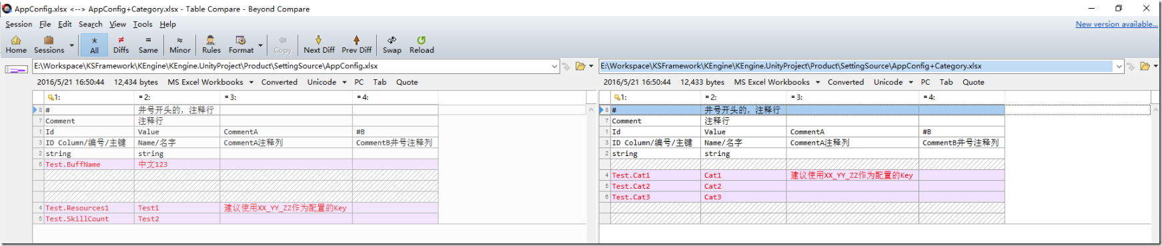The width and height of the screenshot is (1162, 246).
Task: Click left pane Tab delimiter label
Action: 380,82
